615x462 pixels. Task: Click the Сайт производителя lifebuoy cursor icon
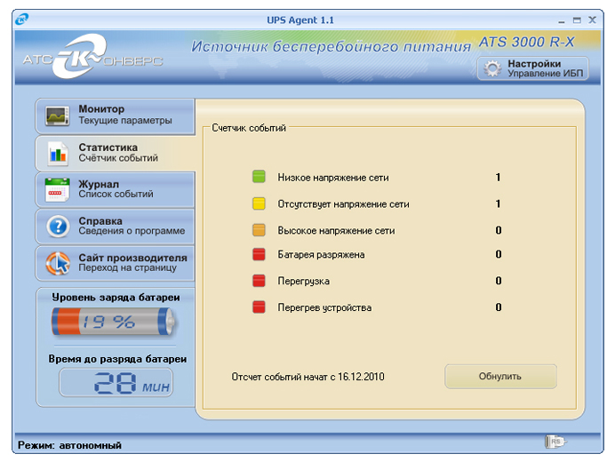click(58, 263)
